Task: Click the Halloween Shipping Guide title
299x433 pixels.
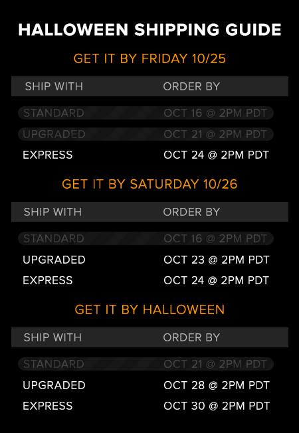Action: tap(149, 30)
